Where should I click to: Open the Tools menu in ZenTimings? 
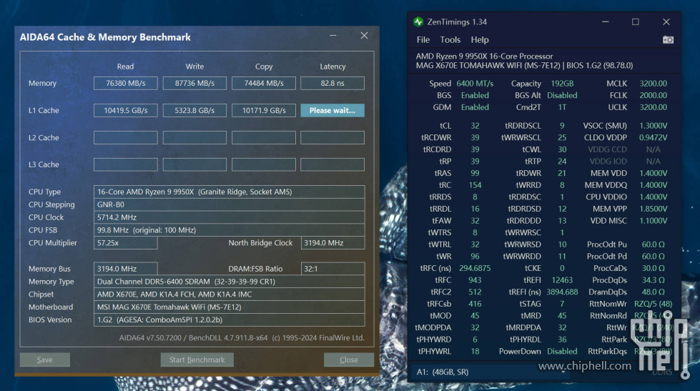click(450, 40)
